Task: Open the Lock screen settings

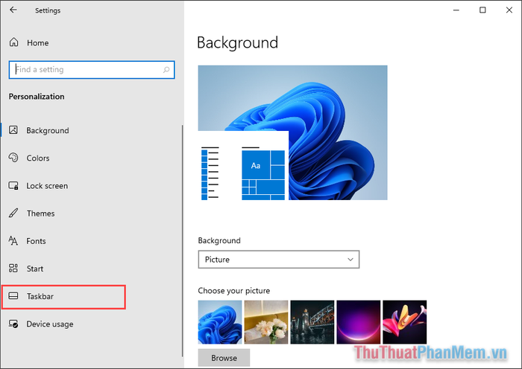Action: (47, 186)
